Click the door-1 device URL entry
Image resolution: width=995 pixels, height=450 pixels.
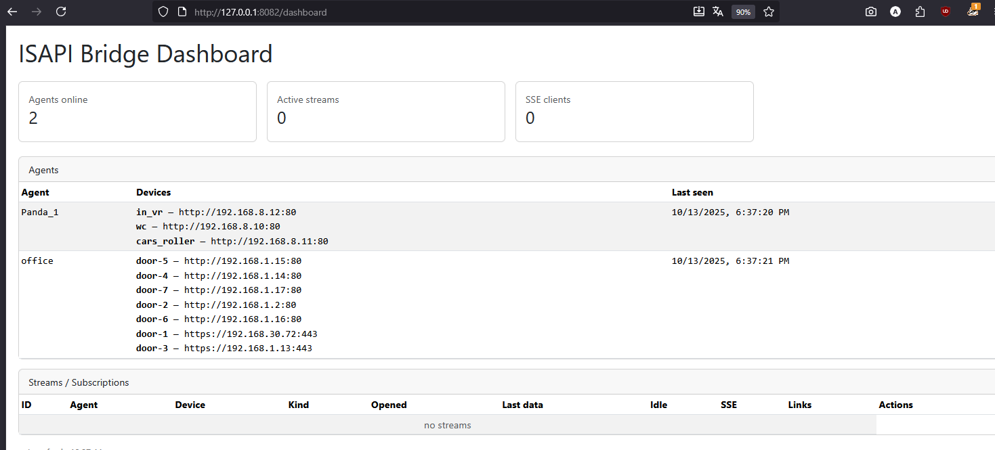[226, 334]
